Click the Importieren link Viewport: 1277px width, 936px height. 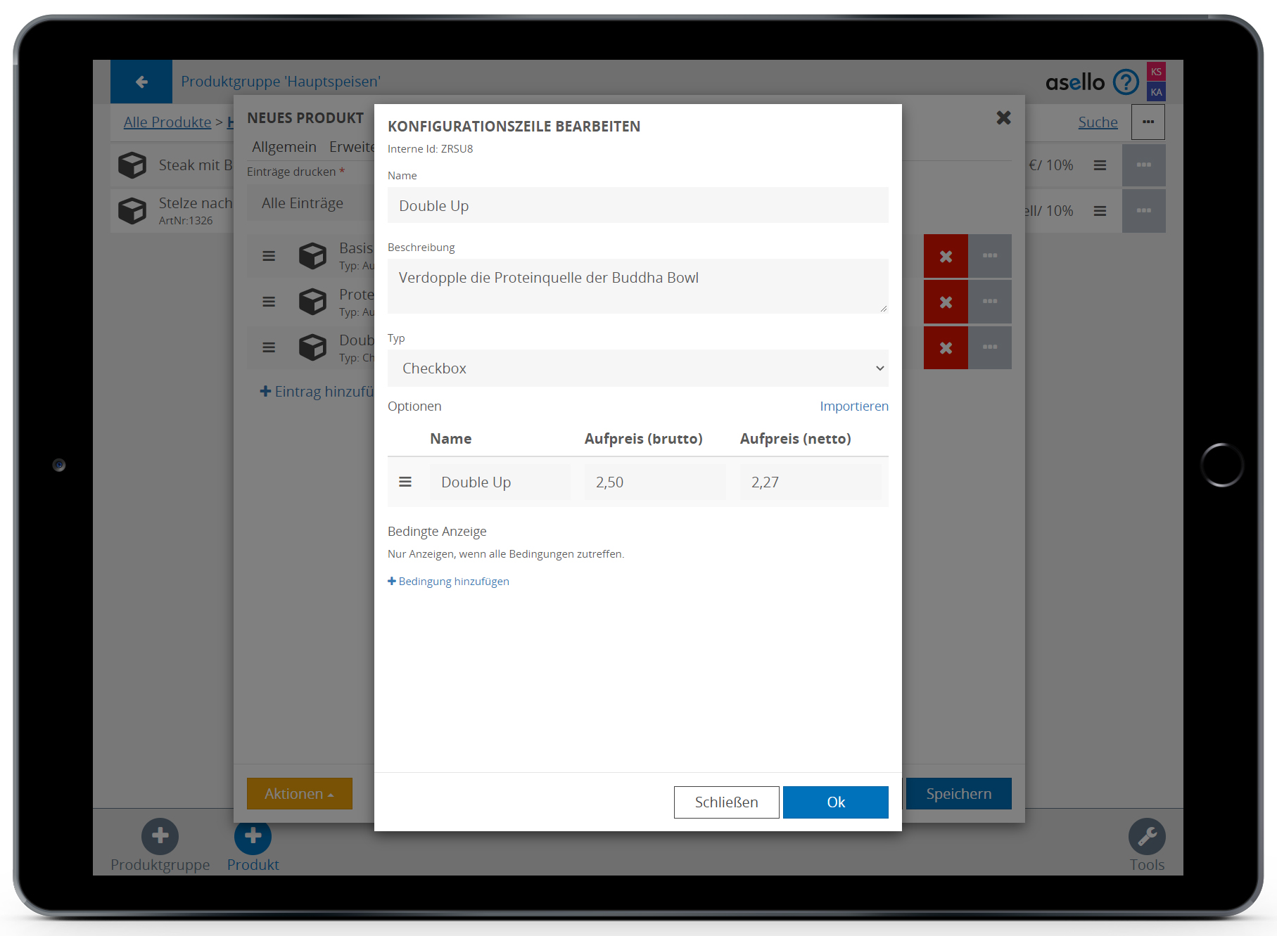[853, 406]
